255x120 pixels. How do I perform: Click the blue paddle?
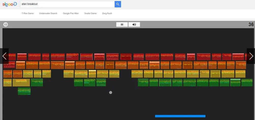pyautogui.click(x=180, y=116)
